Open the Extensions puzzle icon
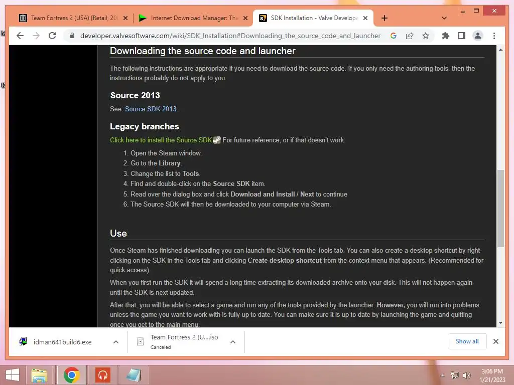The image size is (514, 385). 446,36
